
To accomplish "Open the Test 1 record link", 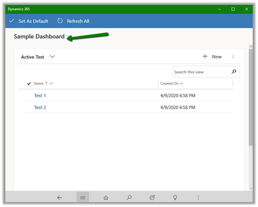I will [x=40, y=96].
